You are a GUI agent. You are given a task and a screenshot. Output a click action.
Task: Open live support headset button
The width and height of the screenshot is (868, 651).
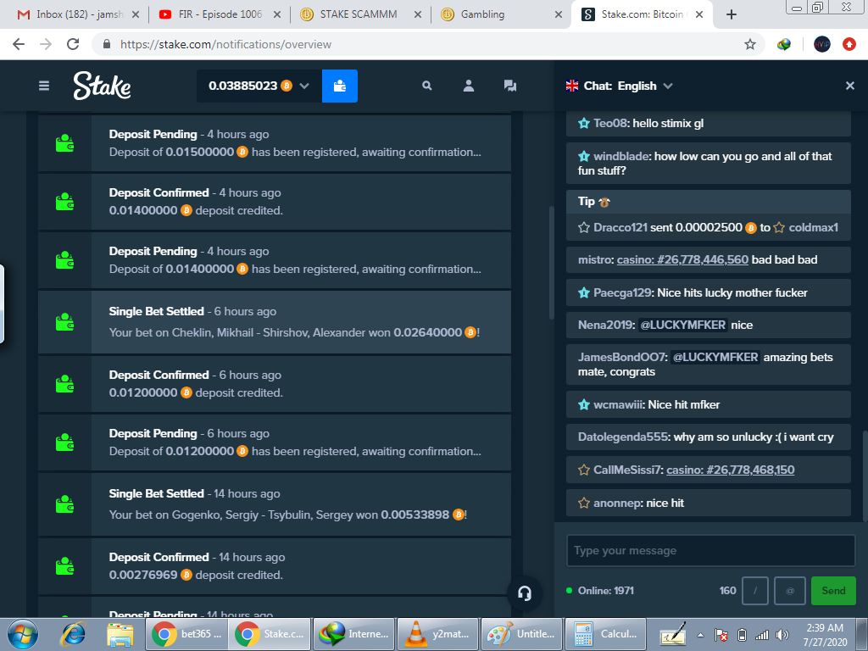[x=524, y=593]
